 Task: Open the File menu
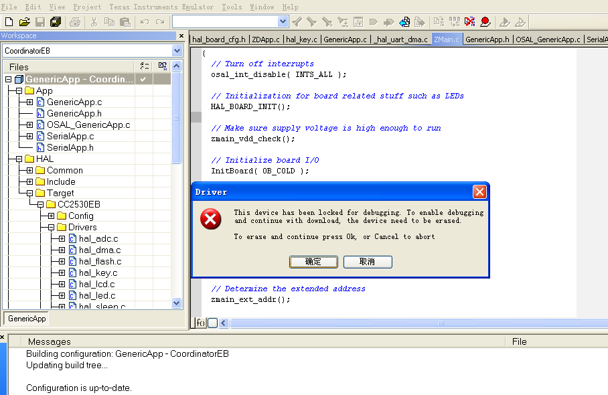[9, 7]
